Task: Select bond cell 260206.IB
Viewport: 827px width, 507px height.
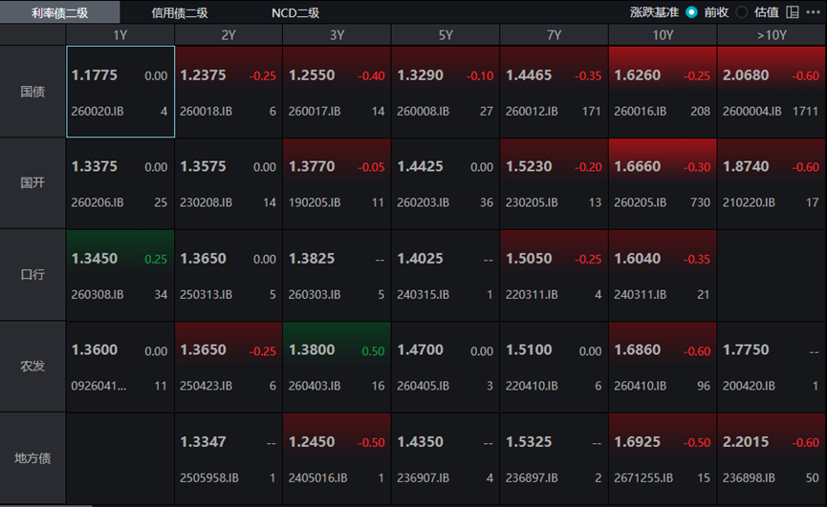Action: (x=120, y=183)
